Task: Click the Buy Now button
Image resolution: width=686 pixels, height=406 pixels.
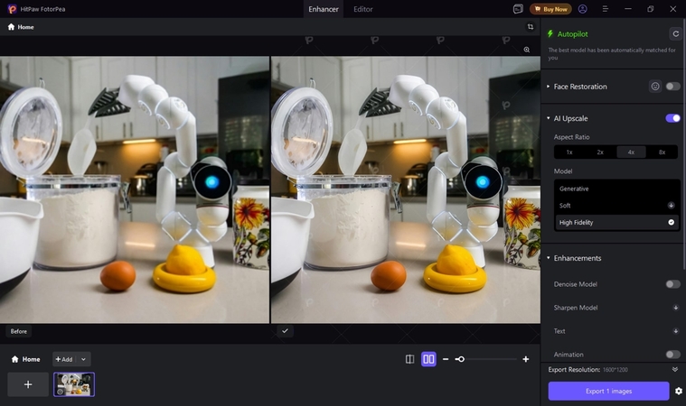Action: pos(550,9)
